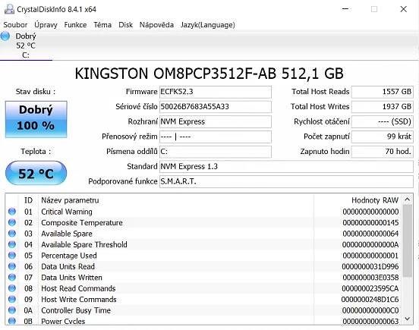Screen dimensions: 419x330
Task: Click Počet zapnutí value 99 krát
Action: coord(383,137)
